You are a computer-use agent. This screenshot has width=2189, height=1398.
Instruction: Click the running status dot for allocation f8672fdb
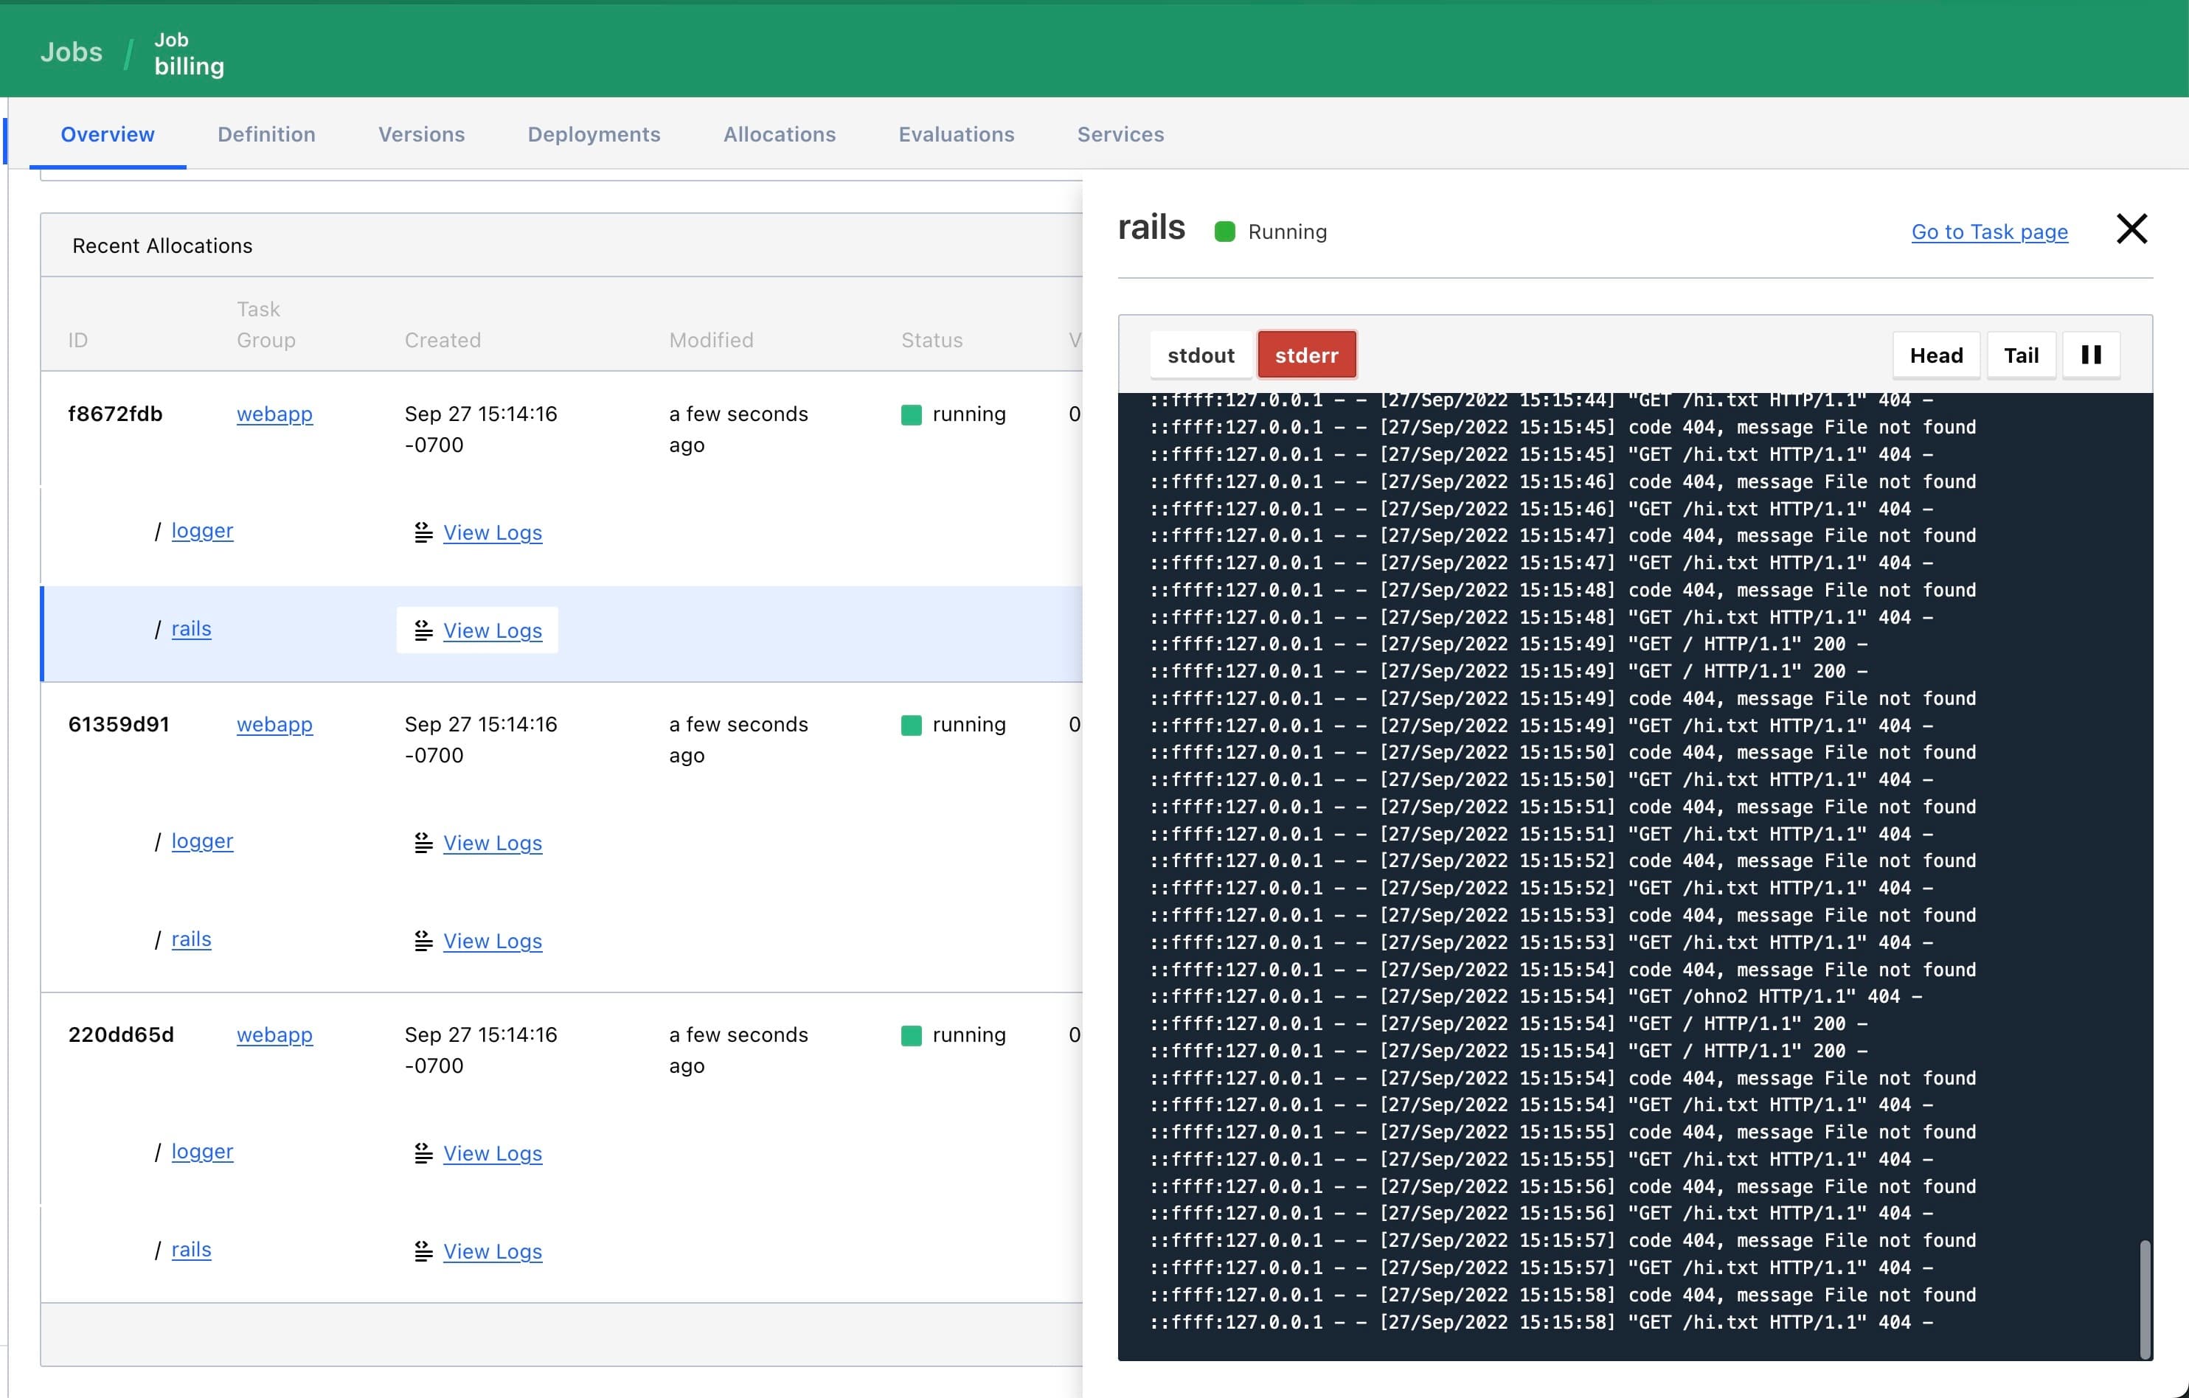tap(911, 414)
